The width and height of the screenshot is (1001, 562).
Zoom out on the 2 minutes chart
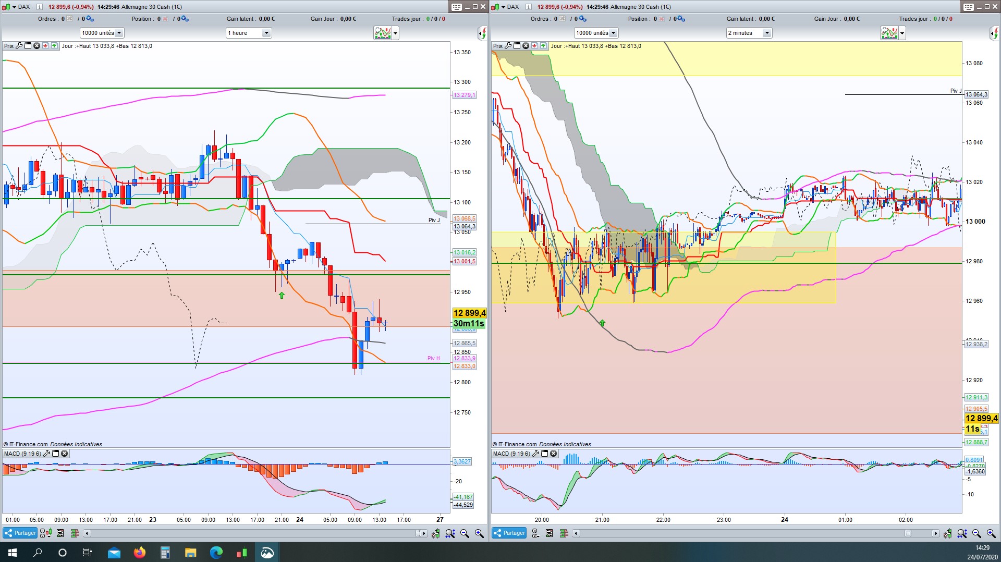coord(976,533)
